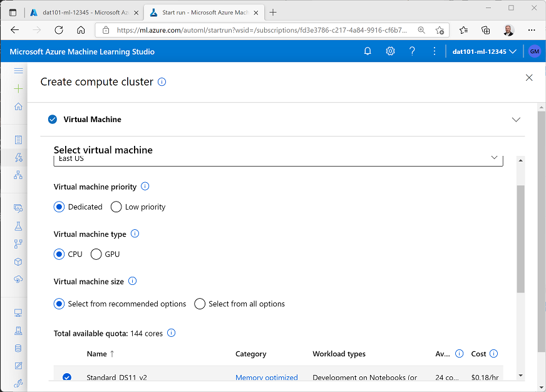This screenshot has height=392, width=546.
Task: Open the East US region dropdown
Action: (494, 158)
